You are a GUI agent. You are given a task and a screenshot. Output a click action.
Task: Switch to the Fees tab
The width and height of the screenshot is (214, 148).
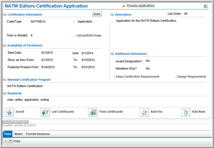coord(8,134)
